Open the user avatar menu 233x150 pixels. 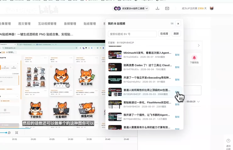[x=212, y=8]
